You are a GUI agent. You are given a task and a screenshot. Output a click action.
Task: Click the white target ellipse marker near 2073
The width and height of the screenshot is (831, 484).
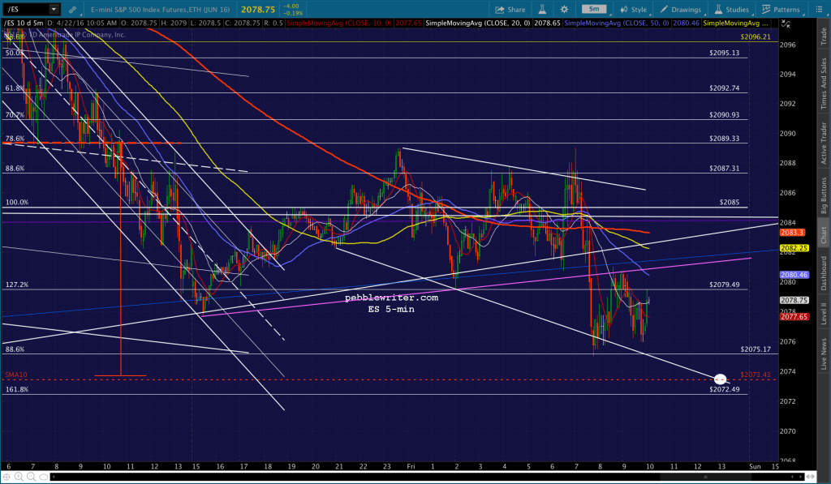pyautogui.click(x=720, y=379)
